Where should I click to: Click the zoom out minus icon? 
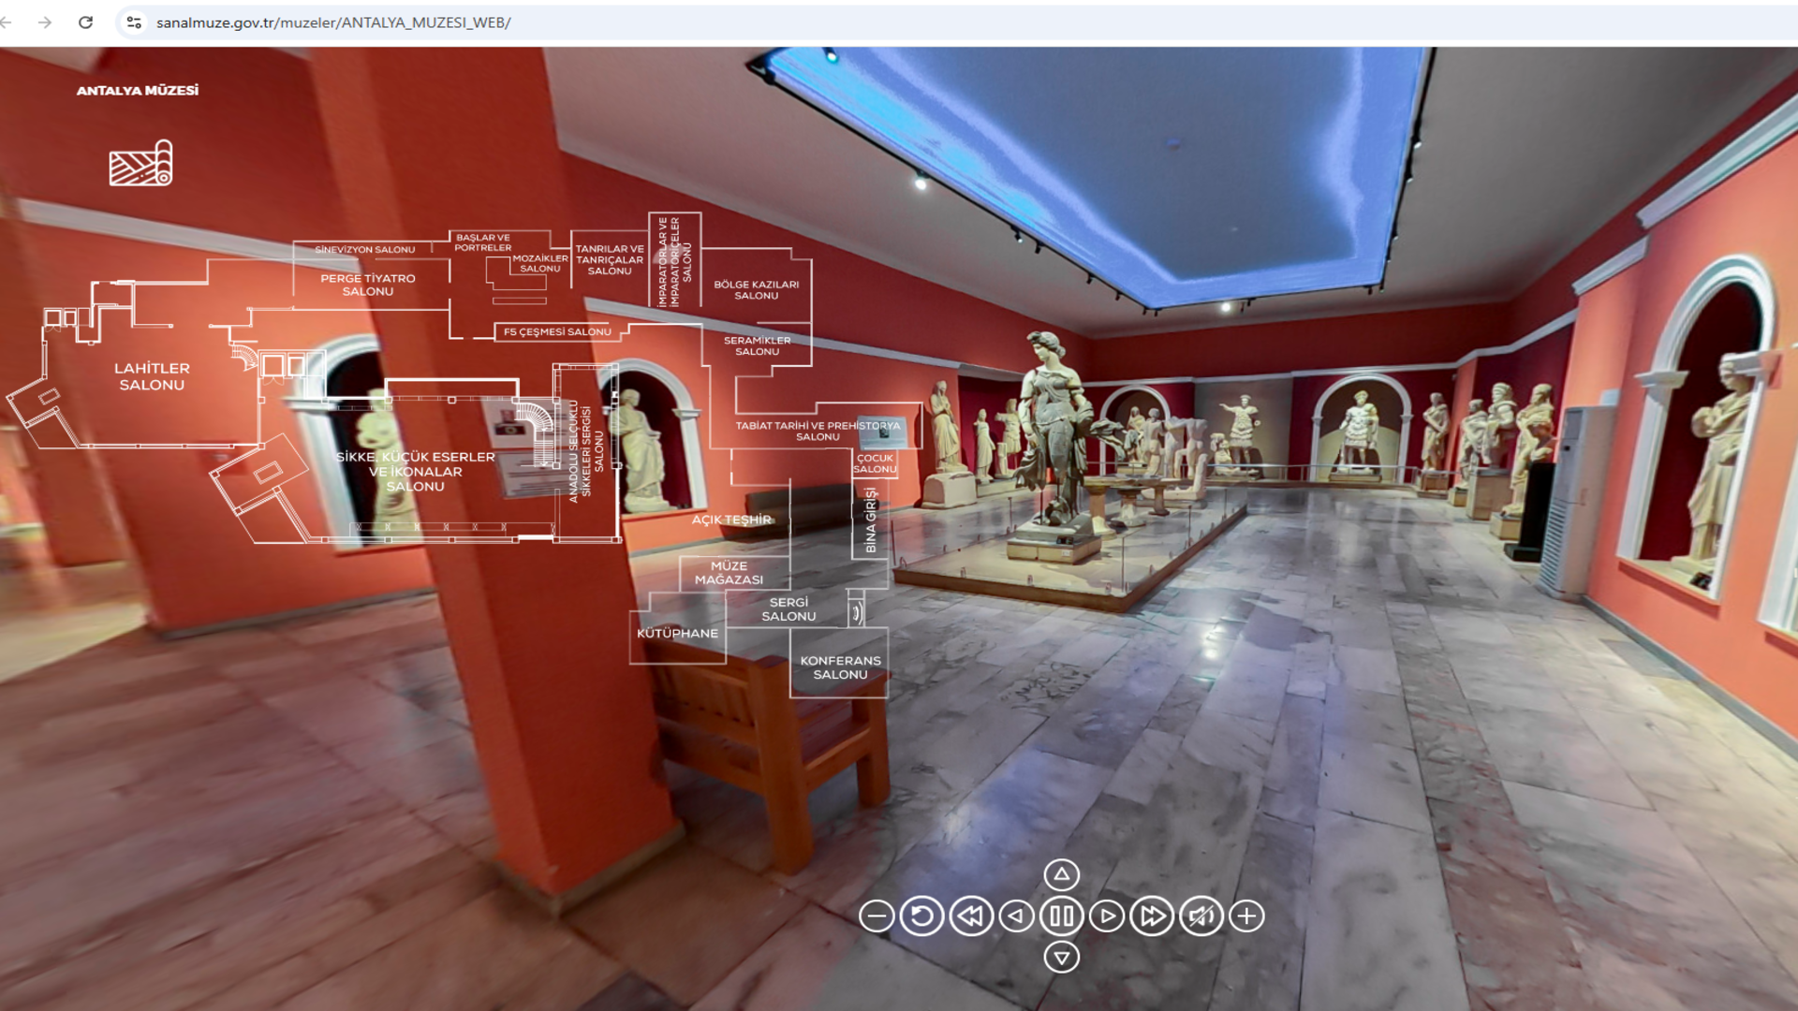pos(877,916)
